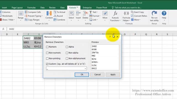This screenshot has height=99, width=177.
Task: Expand the Kutools Functions dropdown arrow
Action: (120, 20)
